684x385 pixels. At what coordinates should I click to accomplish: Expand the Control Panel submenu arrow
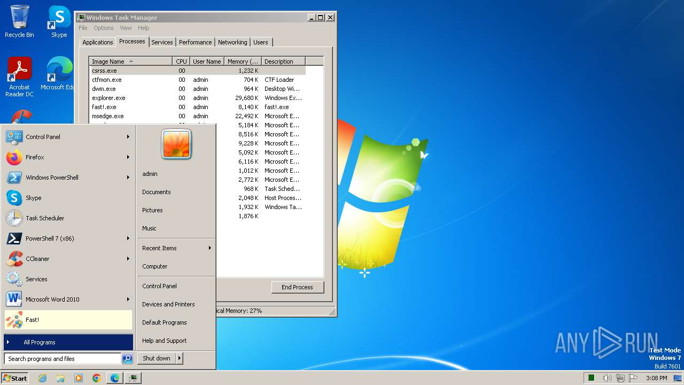128,137
